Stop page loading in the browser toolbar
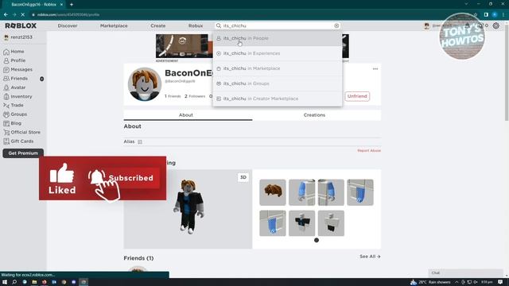Image resolution: width=509 pixels, height=286 pixels. [23, 14]
